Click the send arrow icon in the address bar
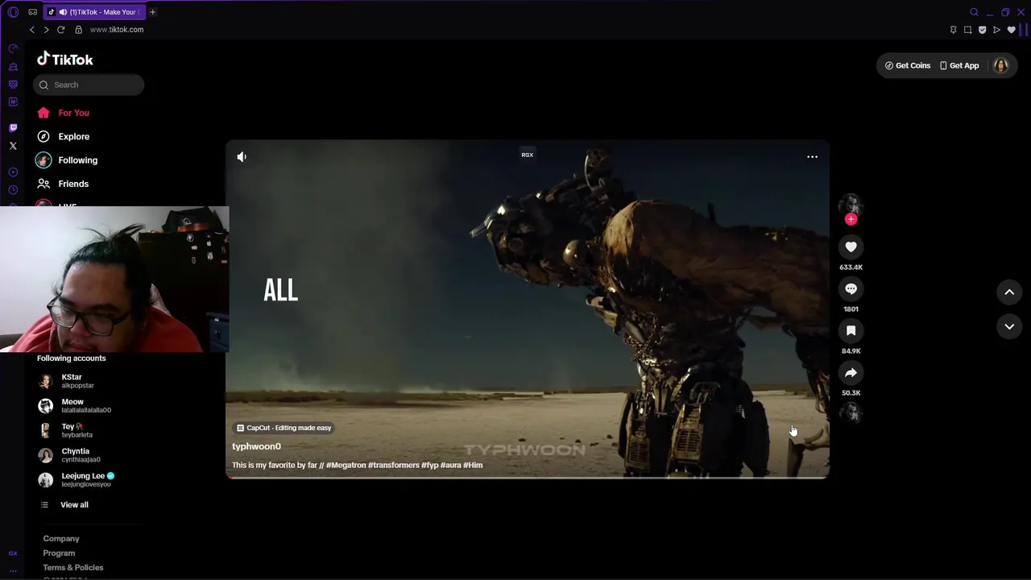The width and height of the screenshot is (1031, 580). [996, 30]
